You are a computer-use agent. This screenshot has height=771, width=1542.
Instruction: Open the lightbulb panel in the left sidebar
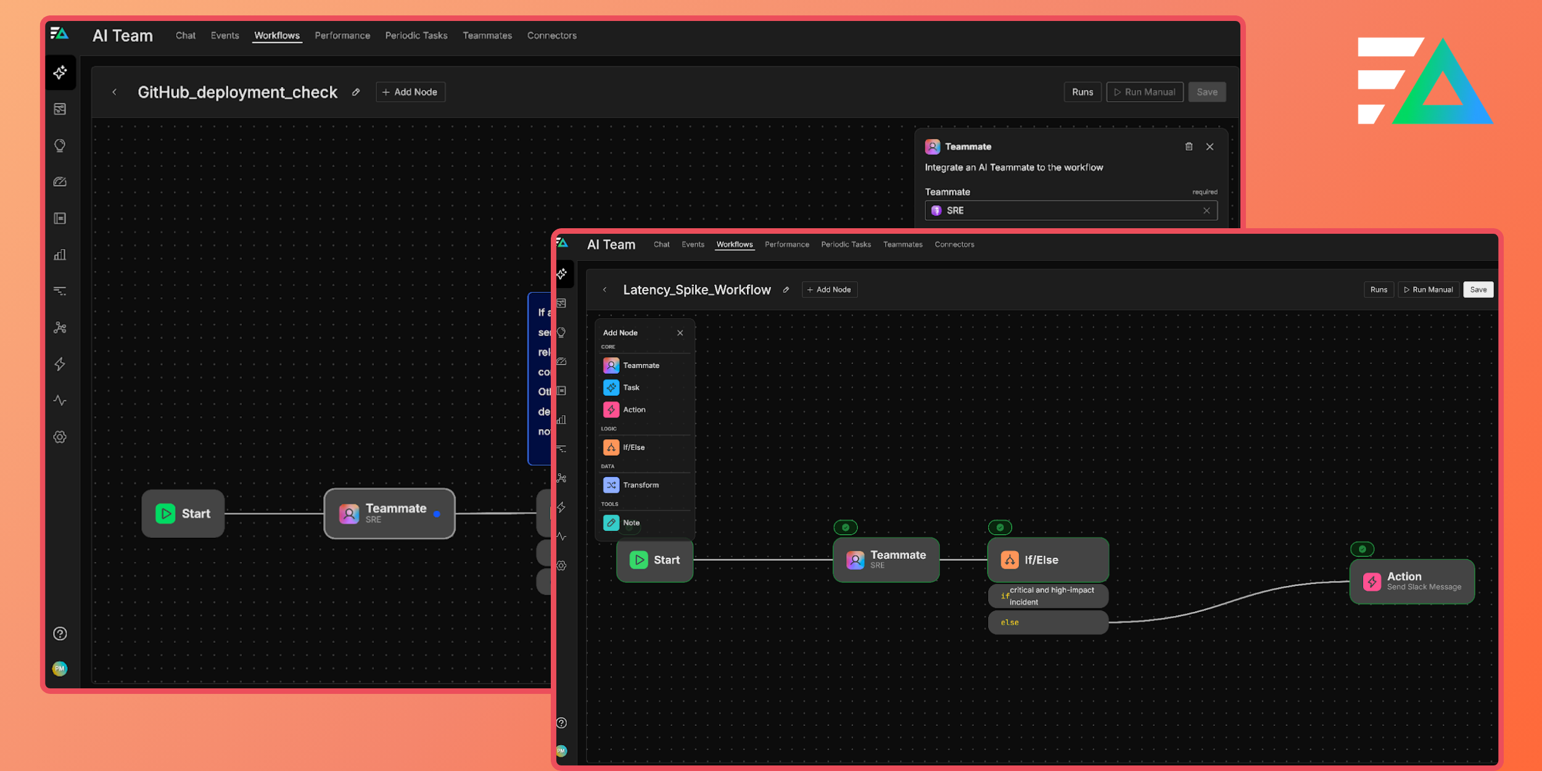click(60, 145)
